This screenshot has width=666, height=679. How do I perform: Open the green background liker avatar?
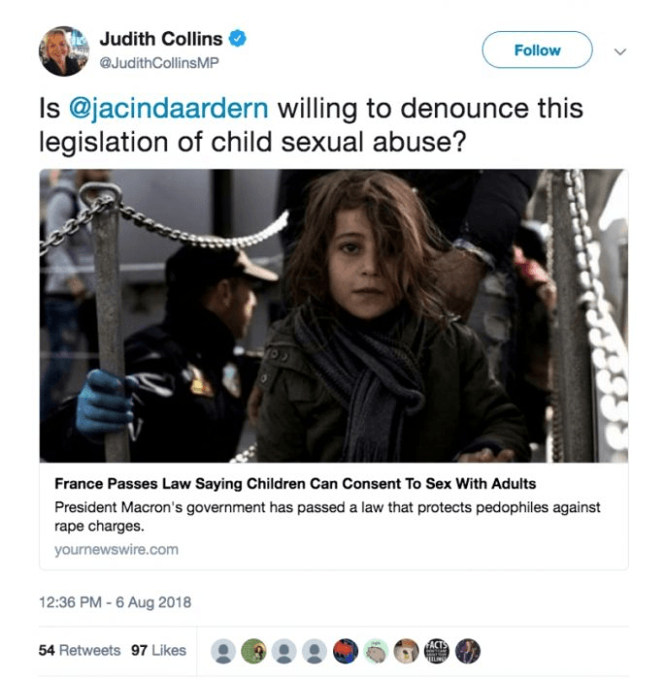[253, 651]
